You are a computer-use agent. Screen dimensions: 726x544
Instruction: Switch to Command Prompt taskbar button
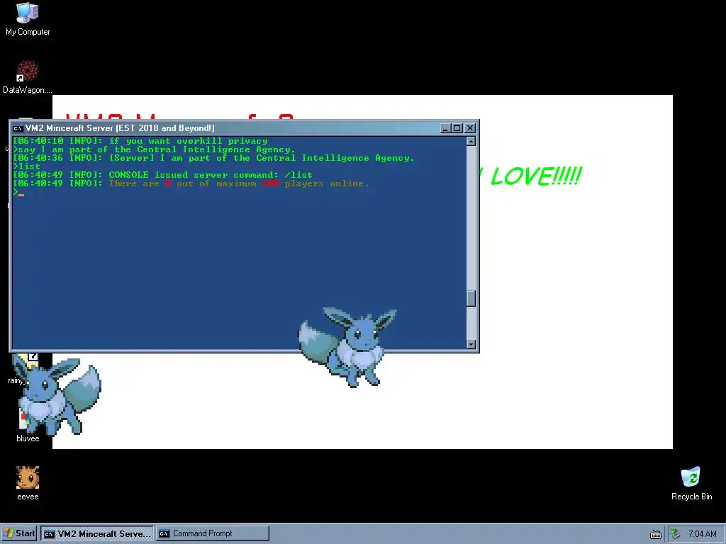pos(213,533)
